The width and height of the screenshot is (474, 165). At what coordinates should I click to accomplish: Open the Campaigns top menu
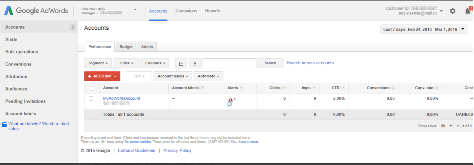pos(186,11)
